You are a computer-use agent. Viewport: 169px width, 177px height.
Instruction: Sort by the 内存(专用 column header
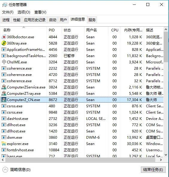(132, 30)
